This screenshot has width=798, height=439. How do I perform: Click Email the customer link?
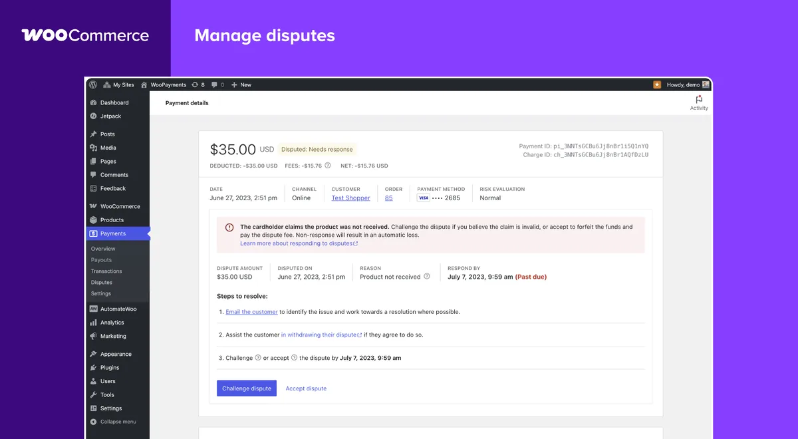[x=251, y=311]
